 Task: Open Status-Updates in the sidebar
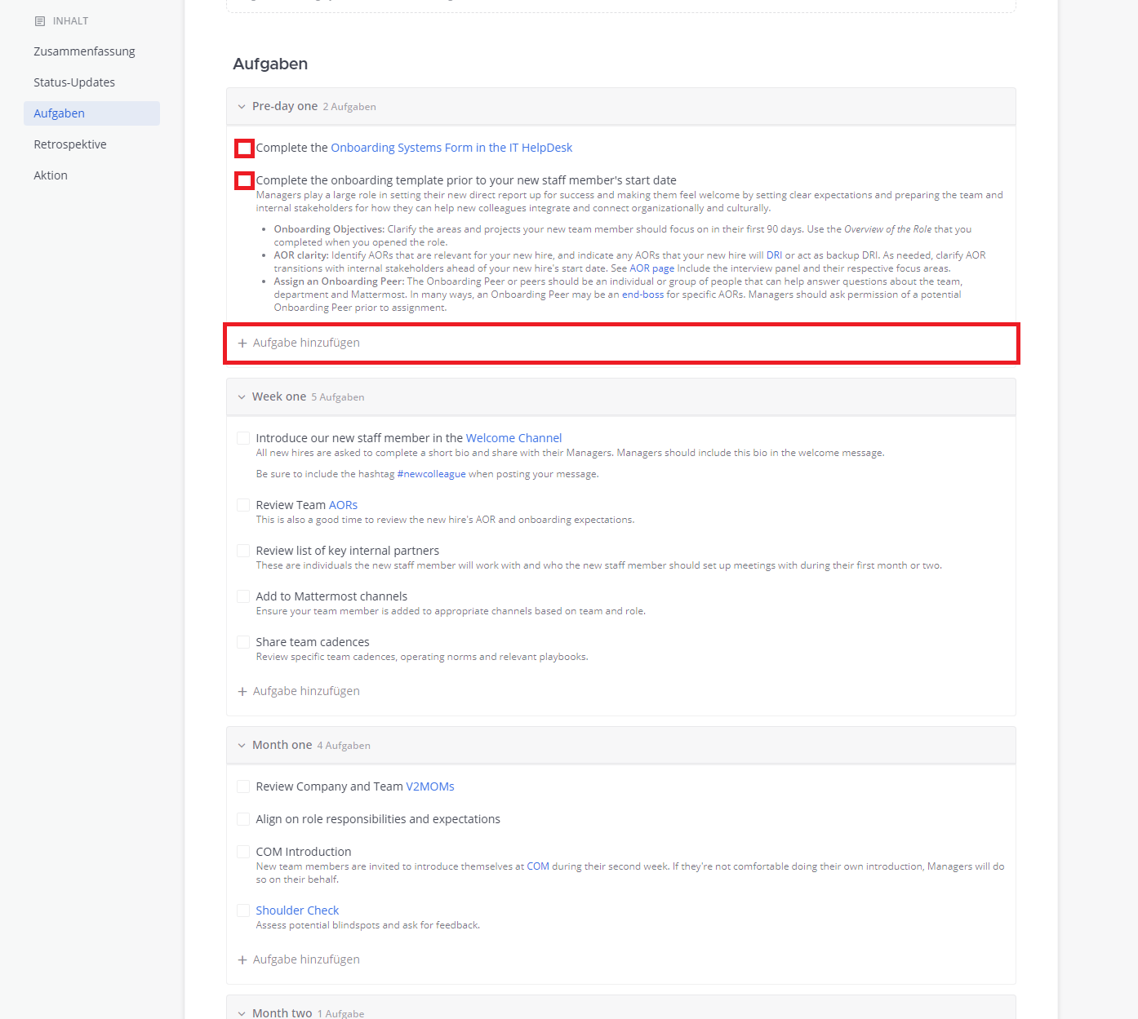74,82
